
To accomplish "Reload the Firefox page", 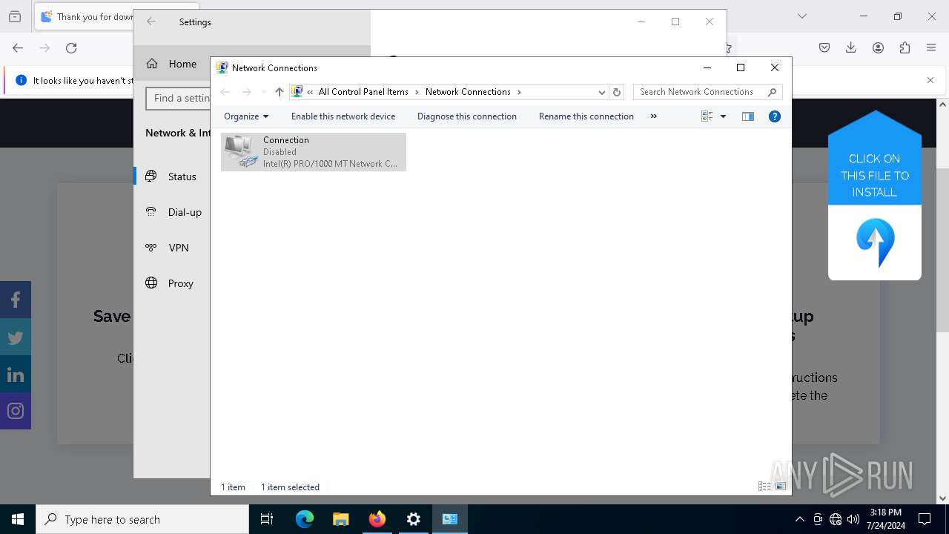I will [71, 48].
